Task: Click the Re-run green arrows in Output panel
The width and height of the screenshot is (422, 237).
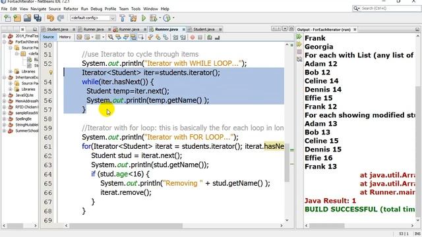Action: point(299,37)
